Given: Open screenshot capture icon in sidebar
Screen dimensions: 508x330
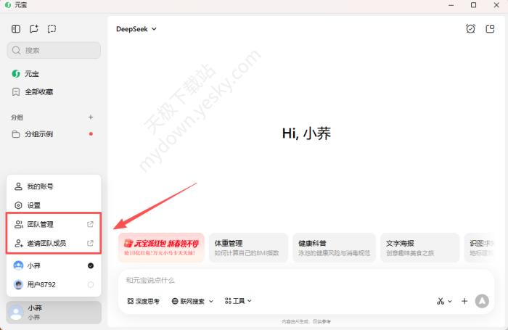Looking at the screenshot, I should click(52, 29).
